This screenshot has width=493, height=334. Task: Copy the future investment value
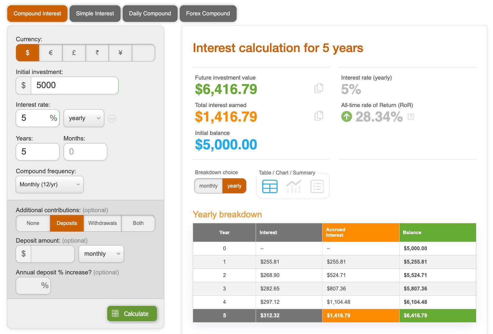(x=319, y=88)
